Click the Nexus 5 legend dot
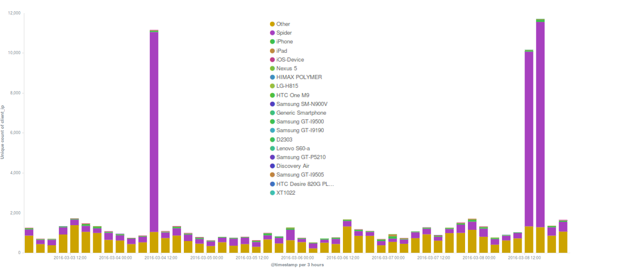 pos(272,69)
